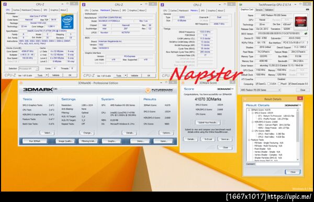Click Filtering & AA button in 3DMark06
The image size is (314, 202).
88,141
